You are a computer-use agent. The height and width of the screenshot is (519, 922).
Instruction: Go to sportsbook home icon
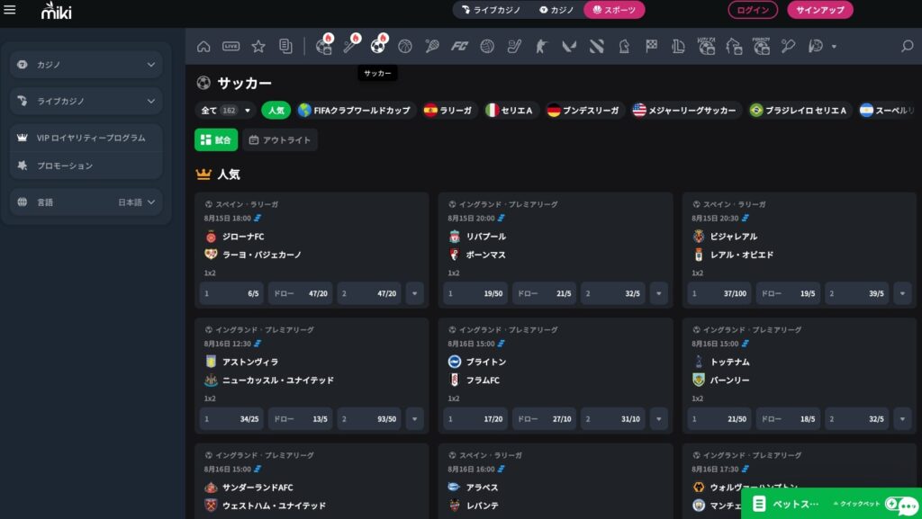pos(203,46)
